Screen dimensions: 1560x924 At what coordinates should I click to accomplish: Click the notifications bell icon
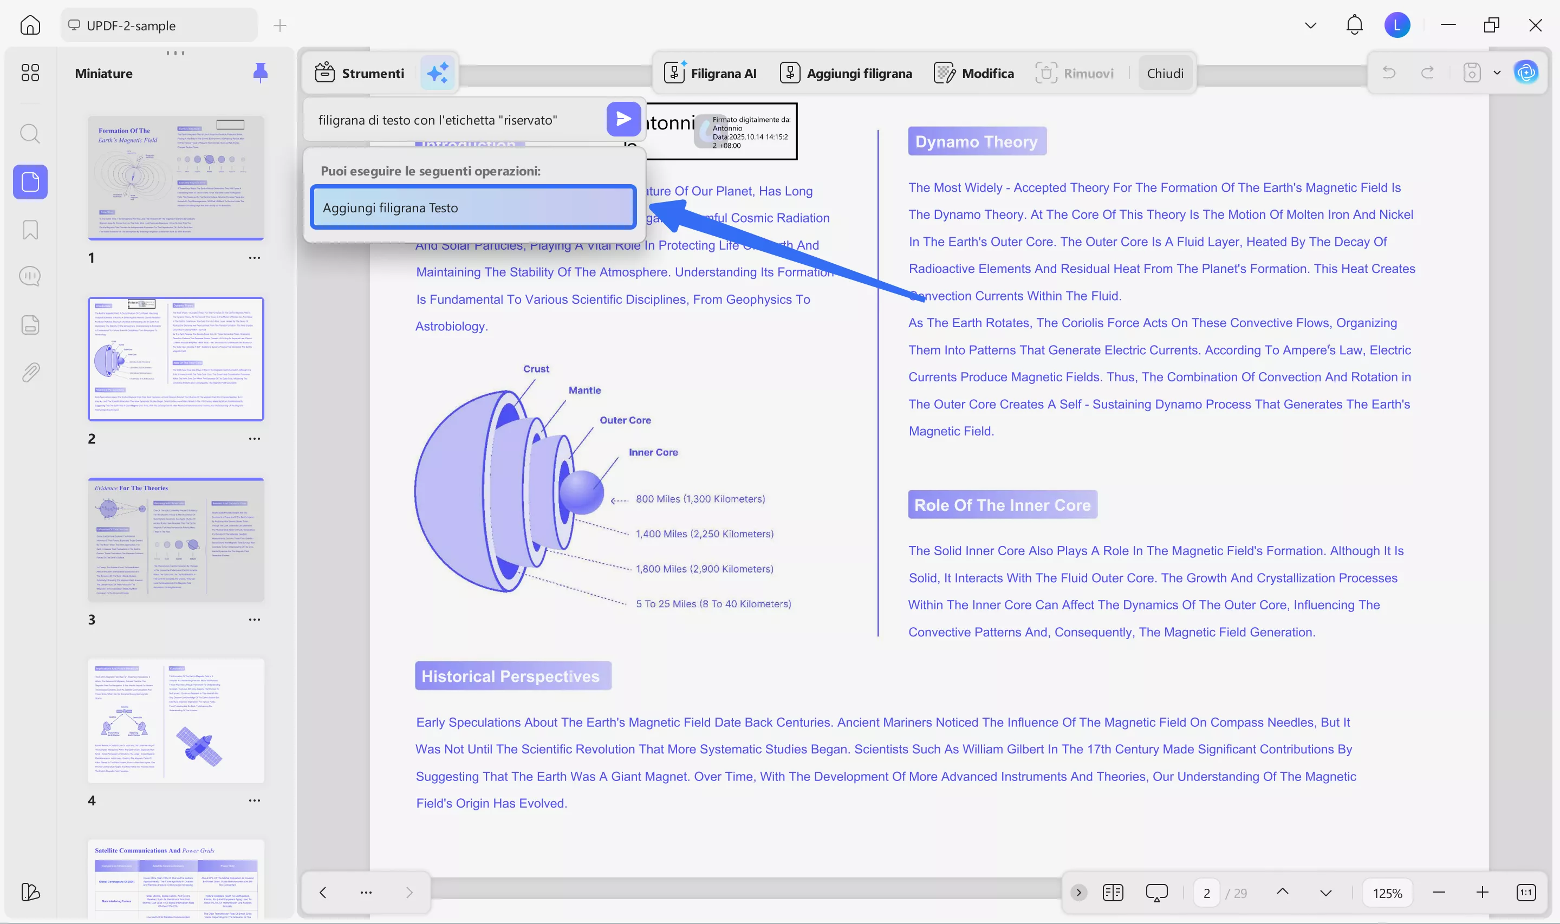point(1354,25)
